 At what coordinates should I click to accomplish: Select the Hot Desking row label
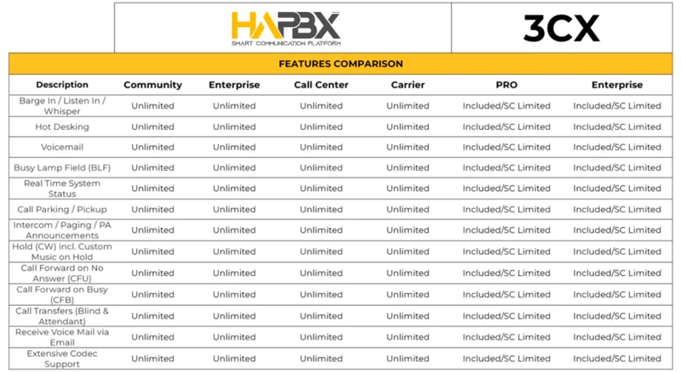62,127
